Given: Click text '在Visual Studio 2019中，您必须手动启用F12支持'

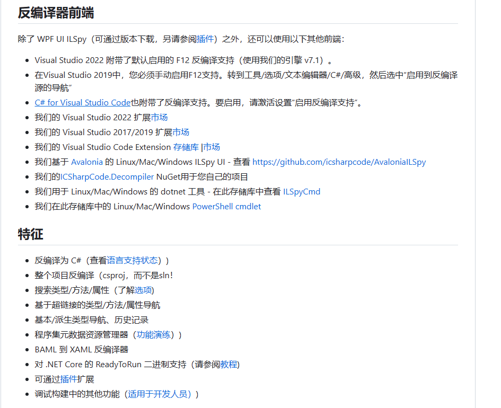Looking at the screenshot, I should (127, 75).
